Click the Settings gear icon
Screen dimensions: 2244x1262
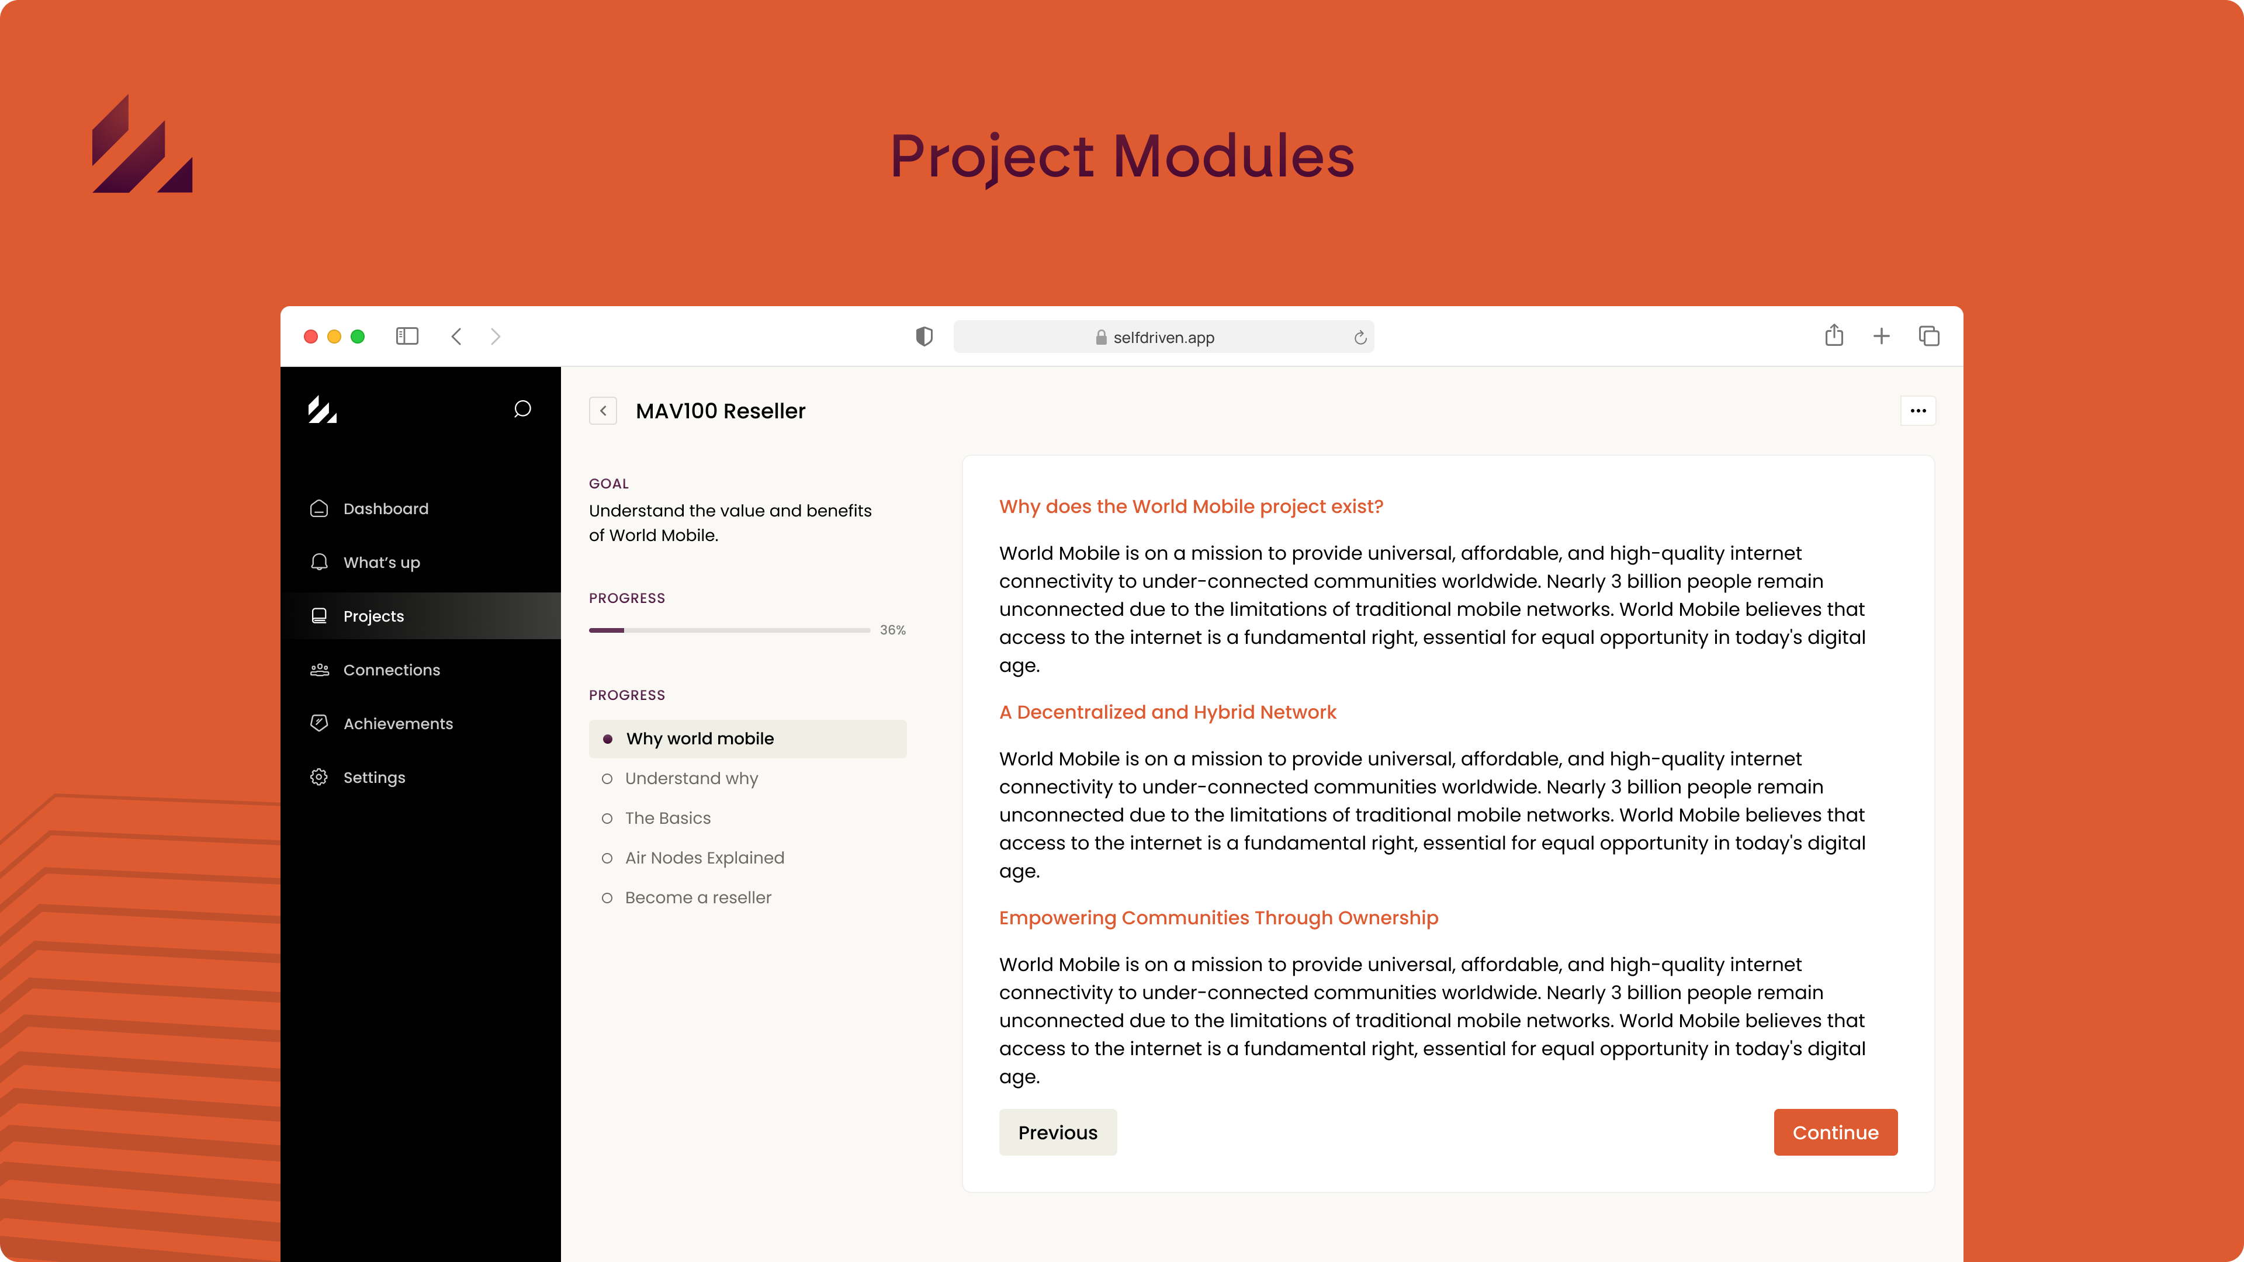[x=319, y=777]
